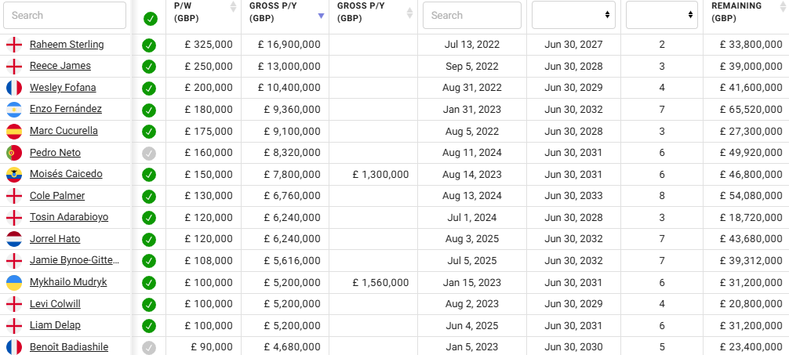The height and width of the screenshot is (355, 789).
Task: Toggle the grey status check for Benoît Badiashile
Action: point(149,347)
